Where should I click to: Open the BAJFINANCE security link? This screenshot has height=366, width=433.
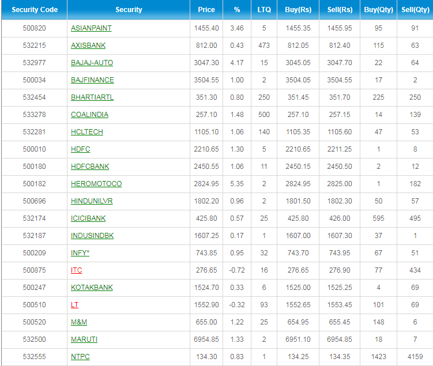[92, 80]
